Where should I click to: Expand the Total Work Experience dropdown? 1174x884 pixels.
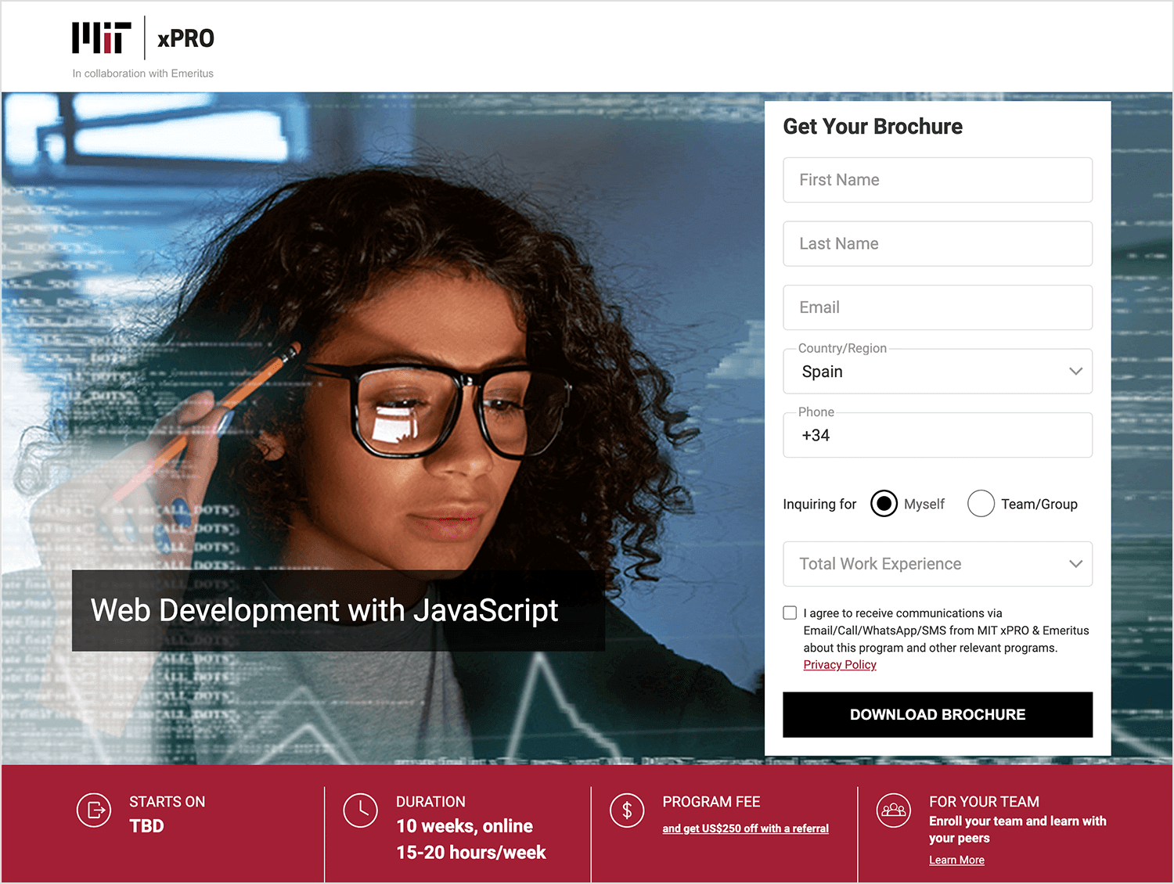tap(938, 564)
